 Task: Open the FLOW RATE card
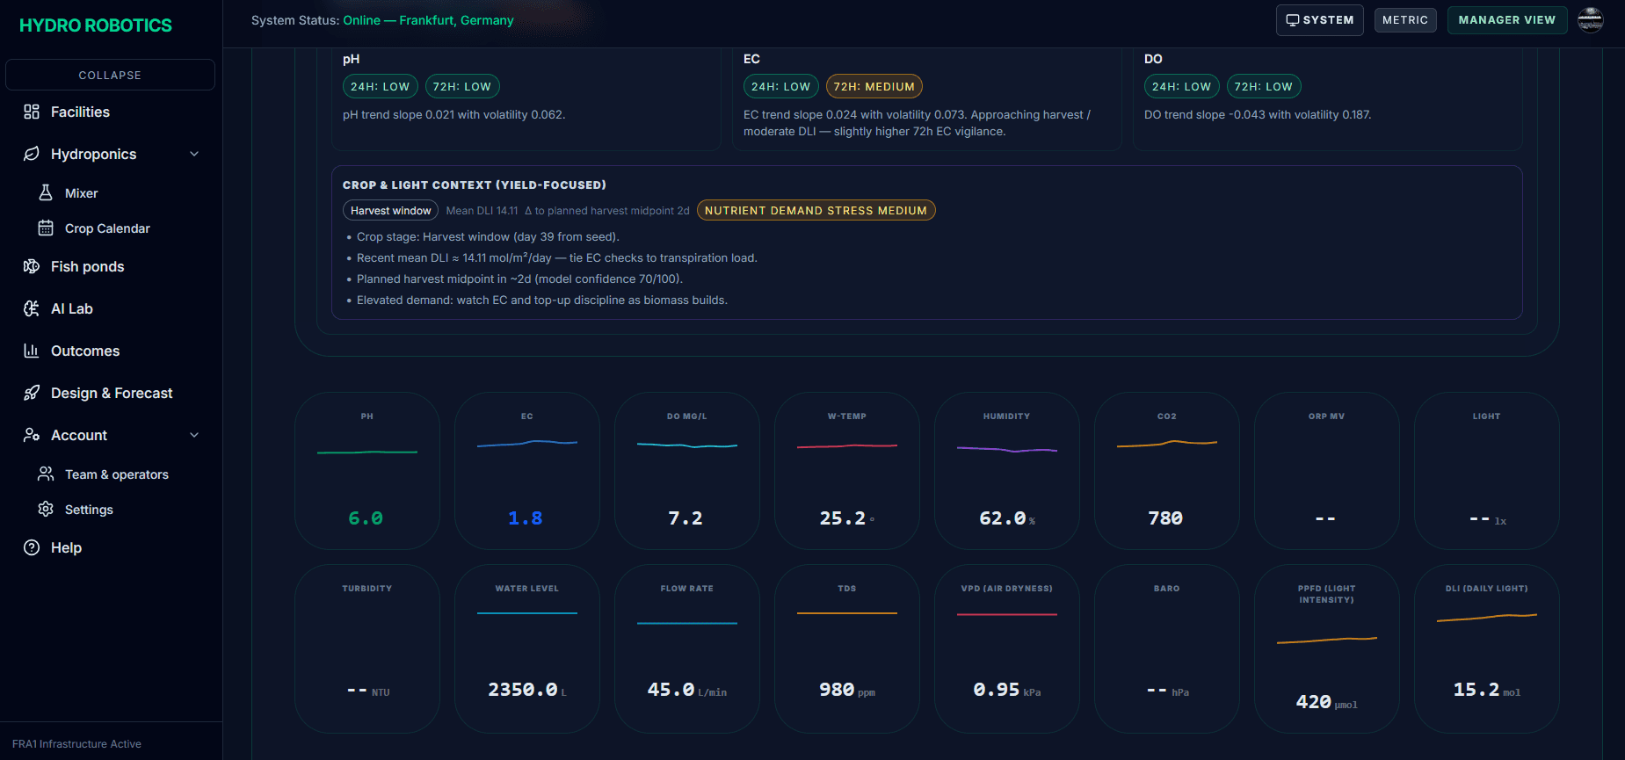tap(686, 648)
